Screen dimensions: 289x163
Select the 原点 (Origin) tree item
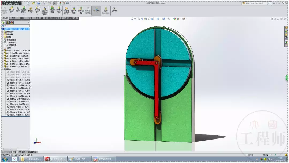(9, 48)
